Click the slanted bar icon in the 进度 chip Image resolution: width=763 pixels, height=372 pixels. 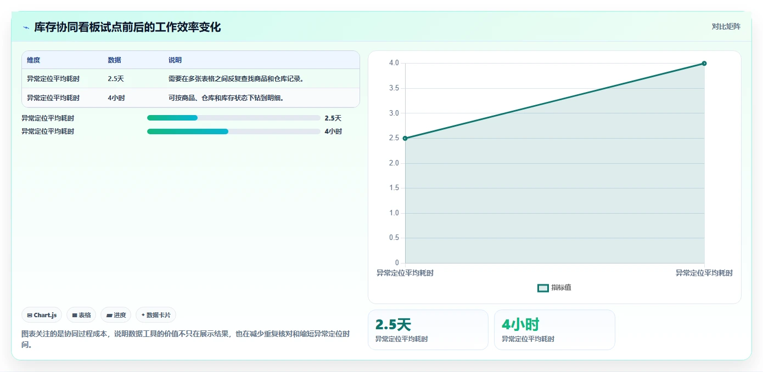[x=109, y=316]
